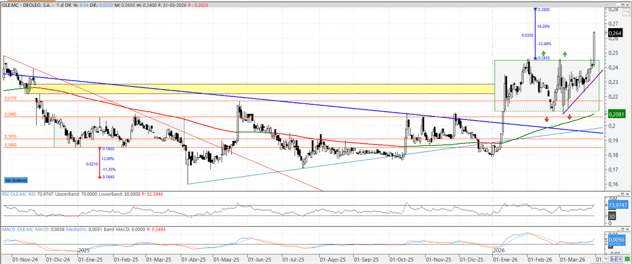Click the horizontal scrollbar at the bottom right

coord(607,263)
